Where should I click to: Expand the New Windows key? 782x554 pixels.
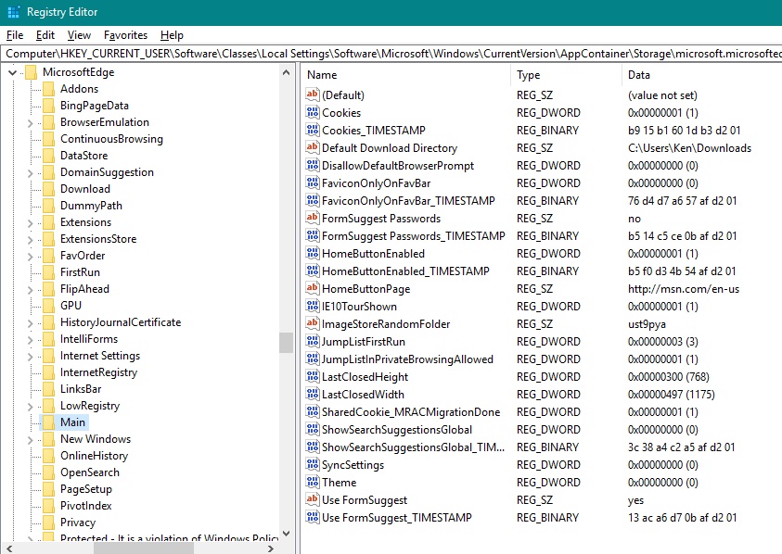click(x=30, y=439)
